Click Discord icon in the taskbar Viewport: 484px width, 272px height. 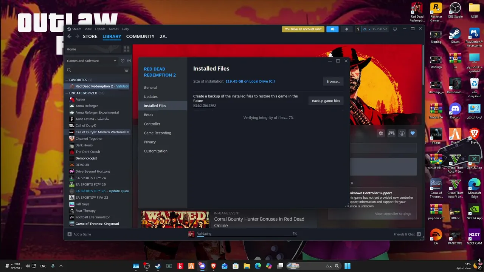coord(202,266)
